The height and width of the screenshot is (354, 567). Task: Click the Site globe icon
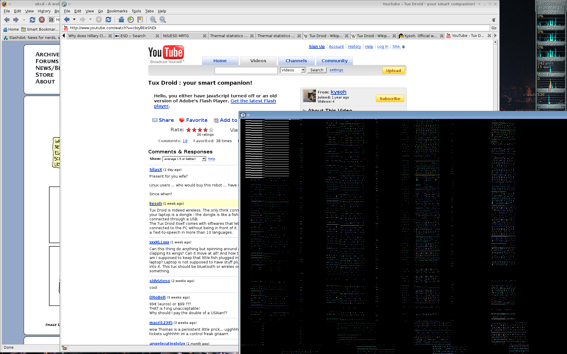[404, 47]
